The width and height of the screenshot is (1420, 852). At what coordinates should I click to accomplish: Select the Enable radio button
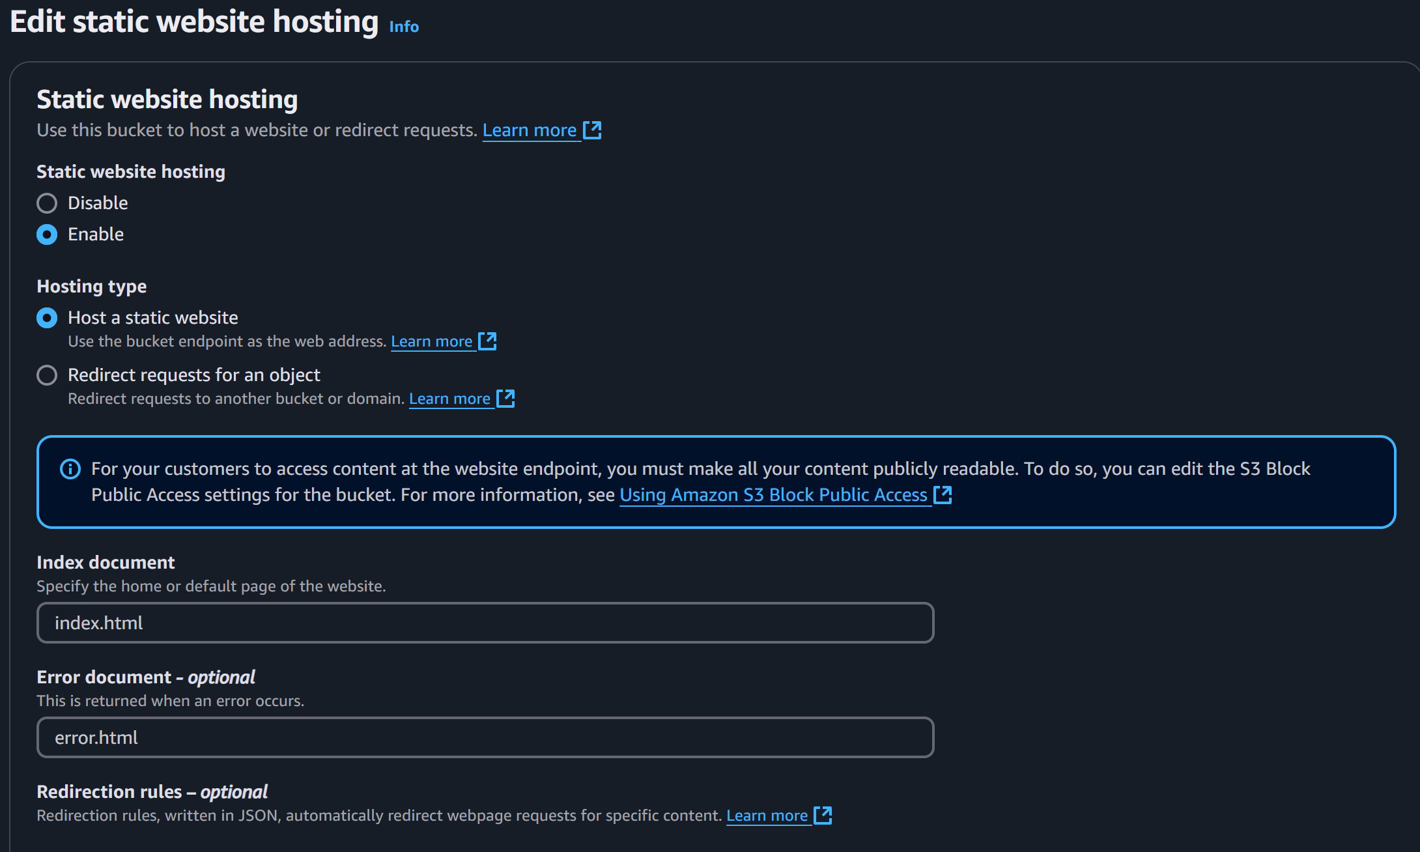click(x=47, y=234)
